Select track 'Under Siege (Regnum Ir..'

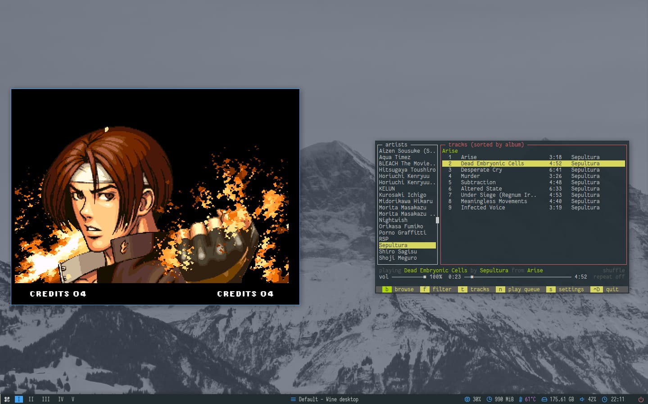(x=534, y=195)
